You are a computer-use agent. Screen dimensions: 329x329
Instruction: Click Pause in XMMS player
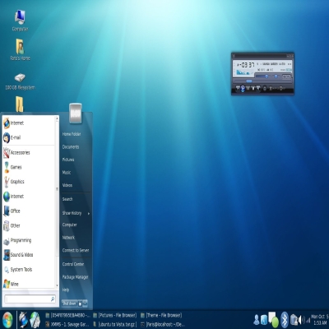248,88
